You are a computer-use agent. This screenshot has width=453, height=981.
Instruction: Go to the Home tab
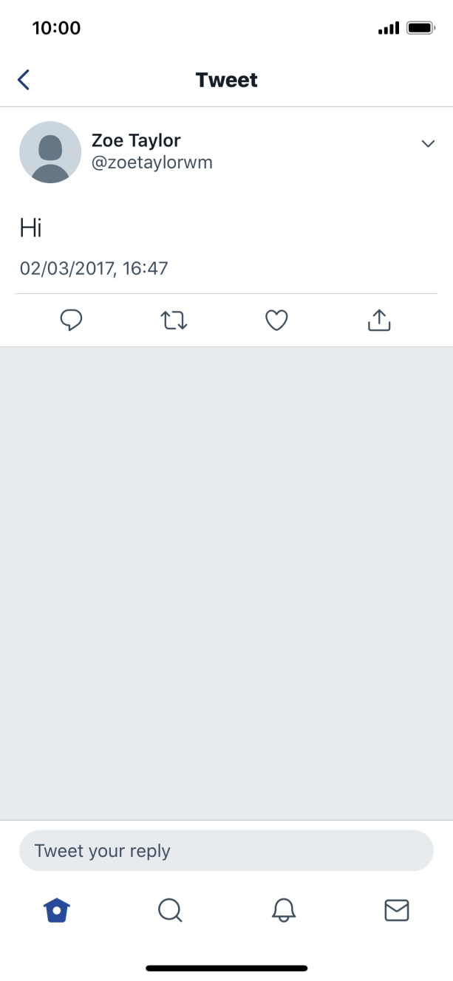coord(56,910)
